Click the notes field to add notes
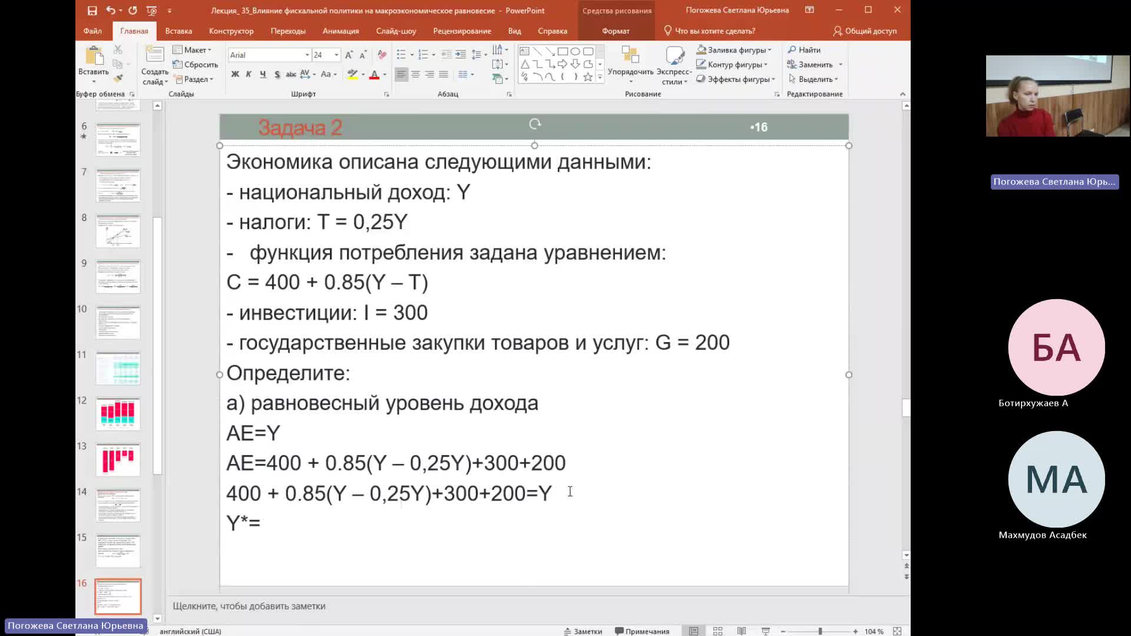Screen dimensions: 1131x636 pyautogui.click(x=537, y=606)
